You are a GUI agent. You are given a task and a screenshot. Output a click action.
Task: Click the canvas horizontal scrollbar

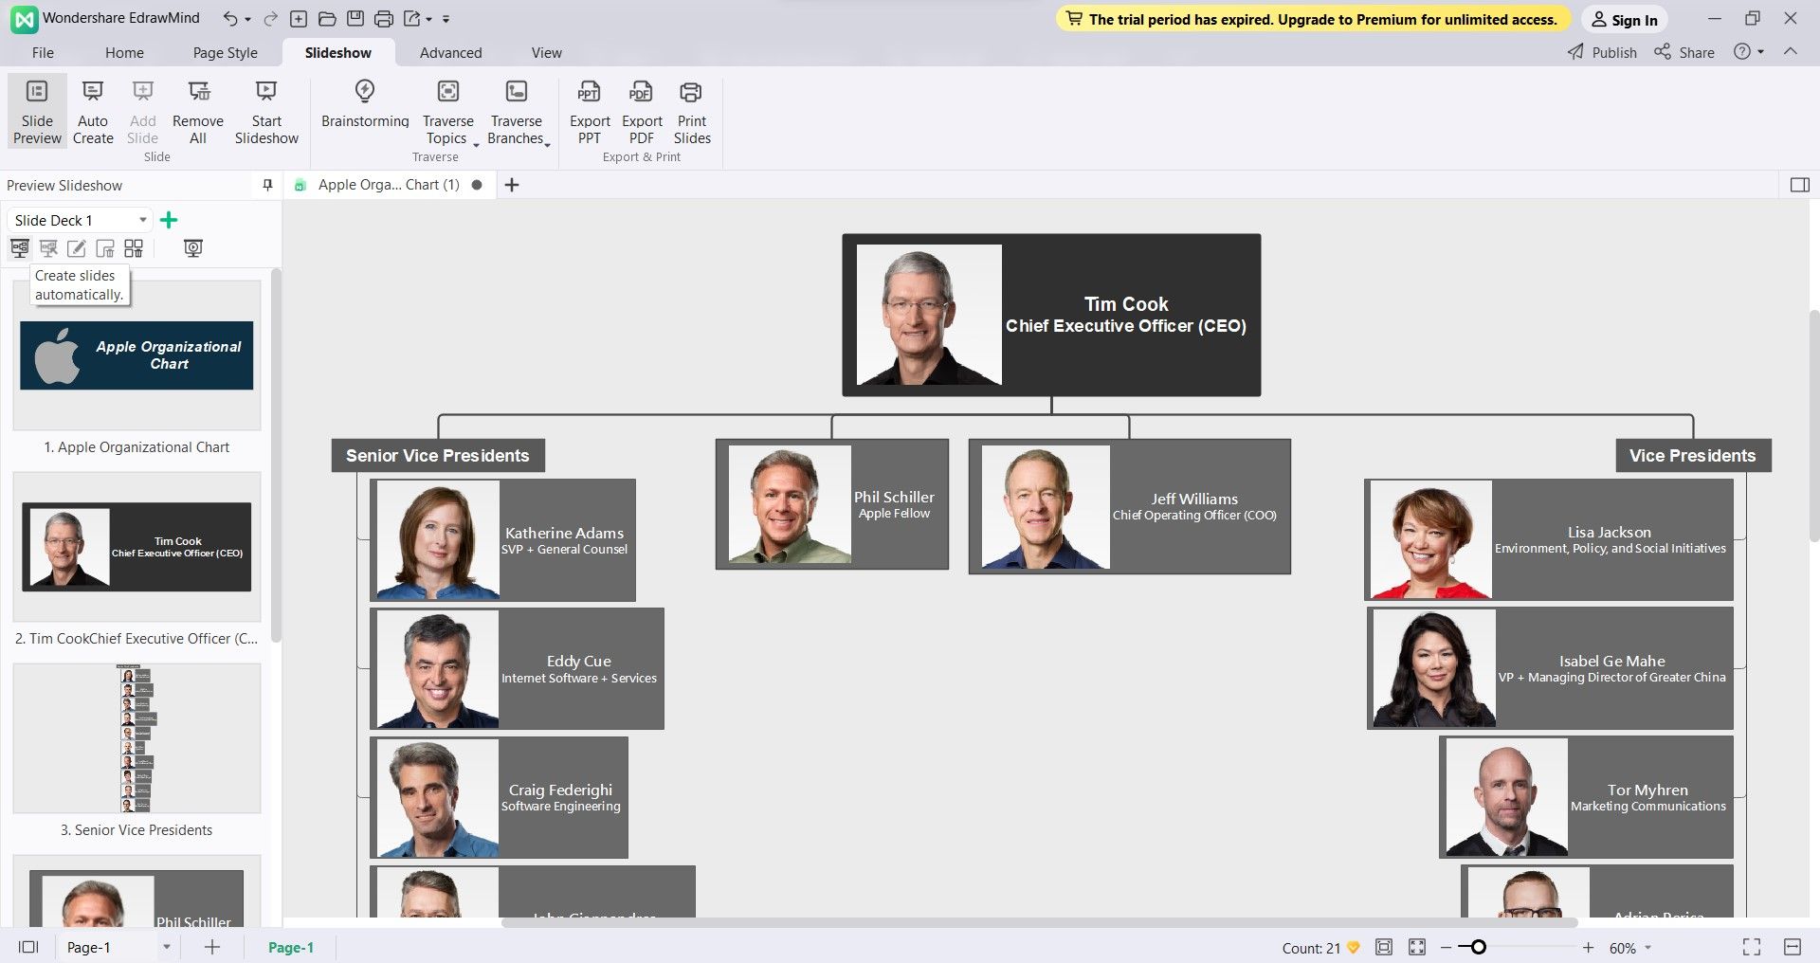1039,921
